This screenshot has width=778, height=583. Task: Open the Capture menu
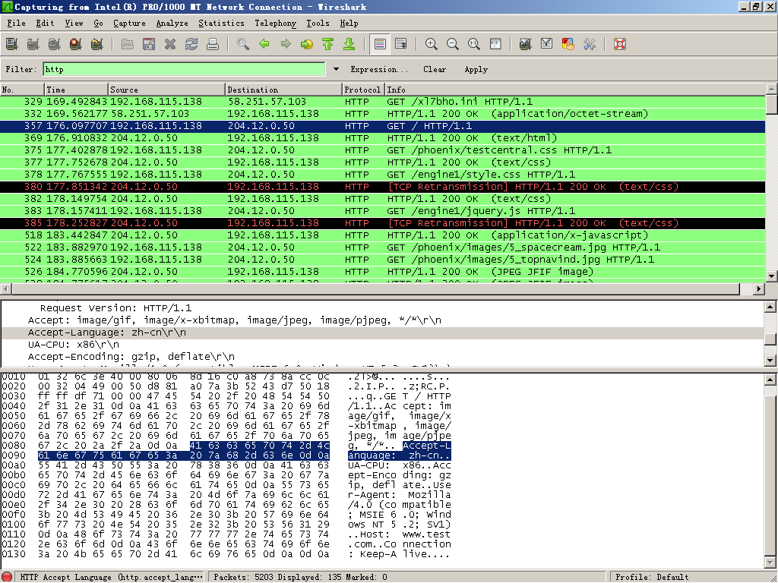(129, 23)
